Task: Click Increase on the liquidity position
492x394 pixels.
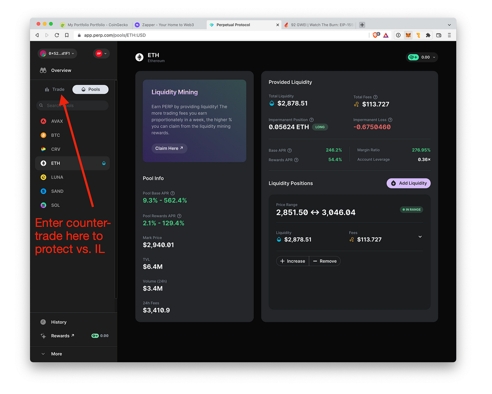Action: coord(292,261)
